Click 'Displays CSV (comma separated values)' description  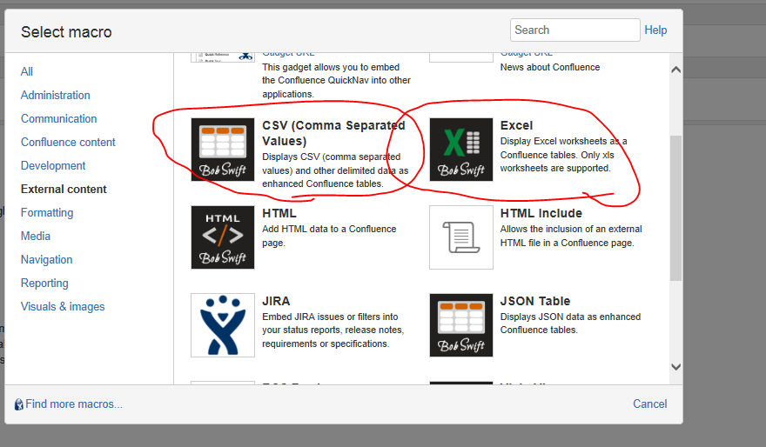335,170
